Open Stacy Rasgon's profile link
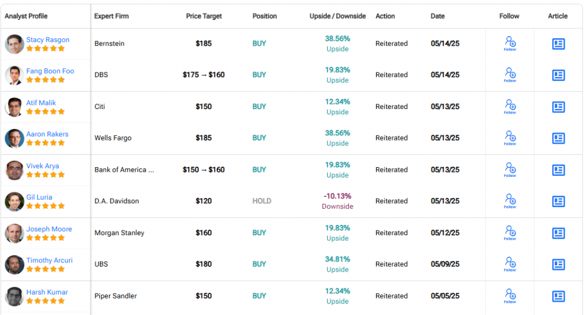 (48, 39)
